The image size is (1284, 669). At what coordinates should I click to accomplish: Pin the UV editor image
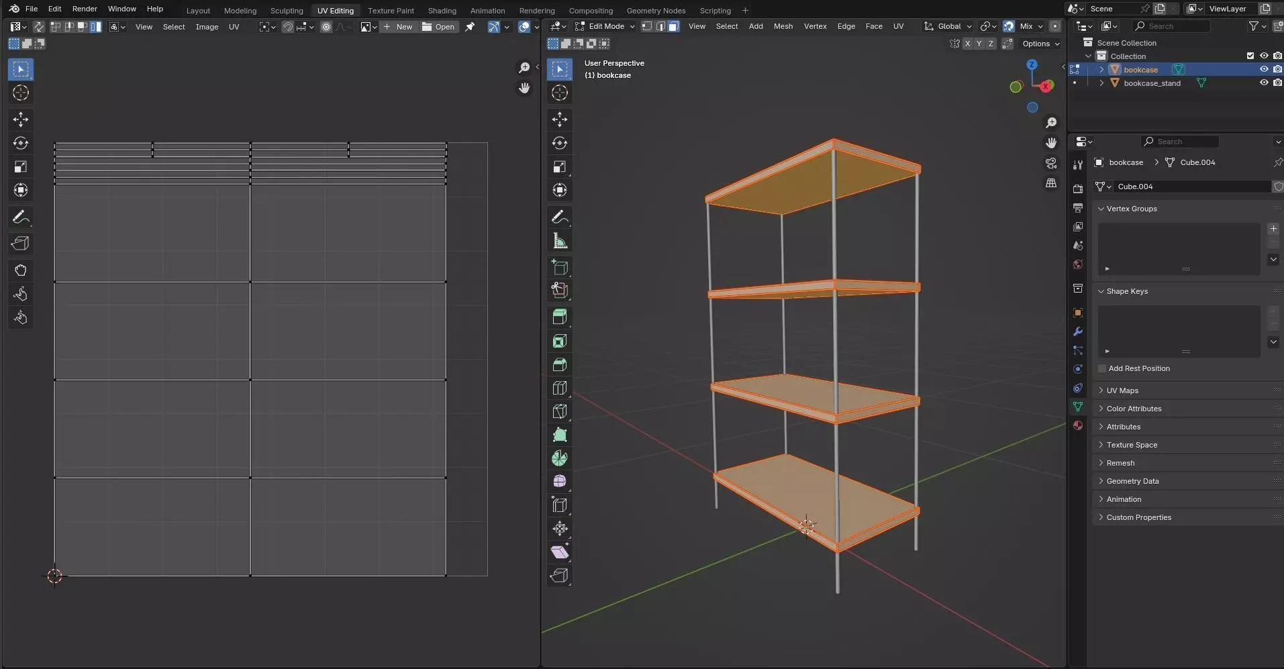click(471, 27)
